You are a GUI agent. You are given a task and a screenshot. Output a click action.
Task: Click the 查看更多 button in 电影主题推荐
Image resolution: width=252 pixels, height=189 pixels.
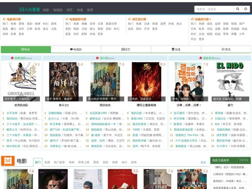click(x=244, y=160)
